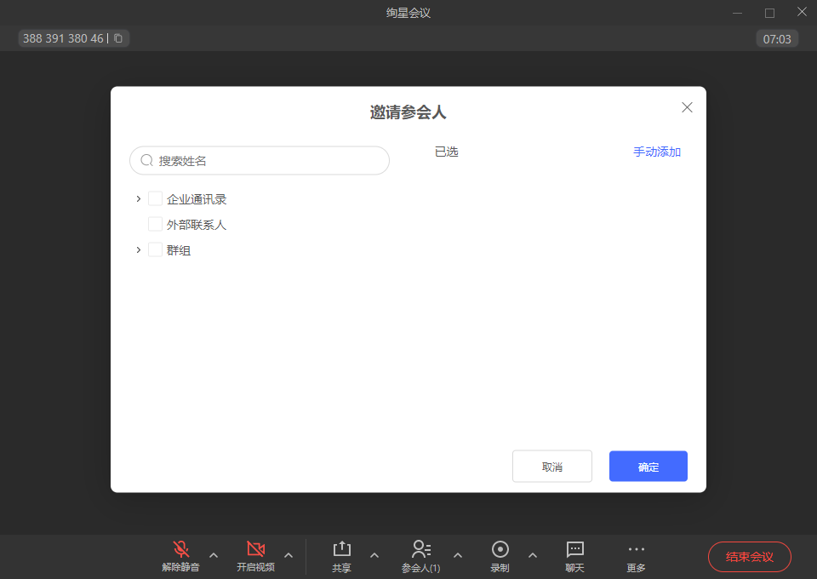
Task: Check the 外部联系人 checkbox
Action: [155, 224]
